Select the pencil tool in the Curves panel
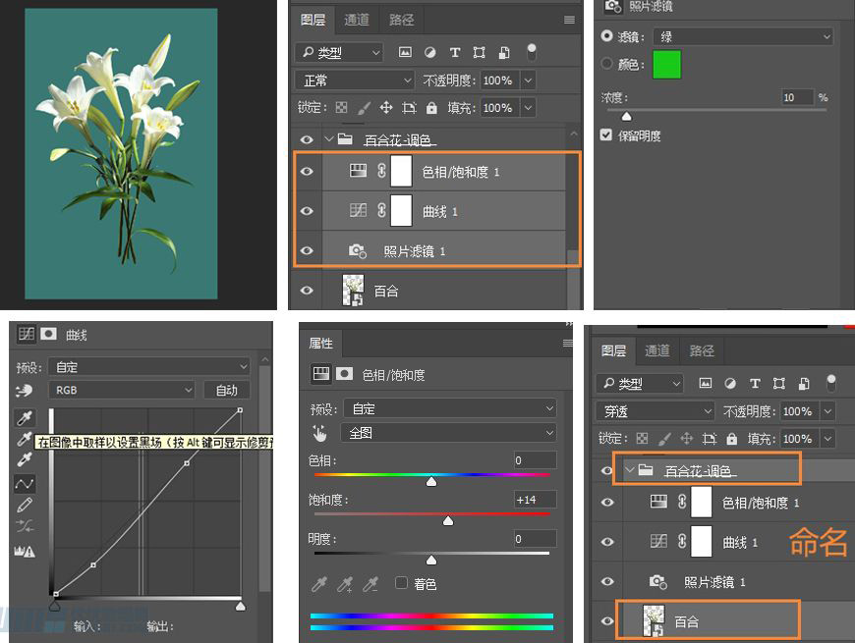The width and height of the screenshot is (855, 643). coord(25,504)
